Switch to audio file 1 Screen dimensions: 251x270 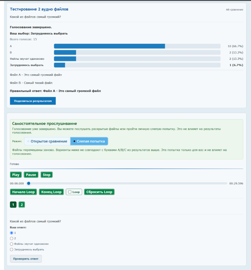pos(13,205)
